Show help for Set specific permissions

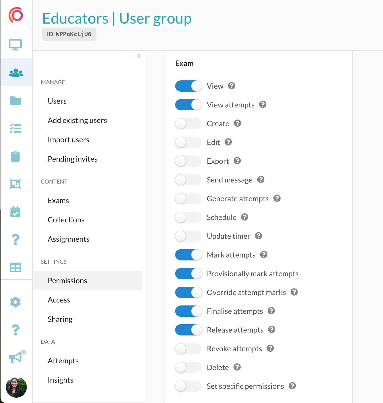[292, 386]
